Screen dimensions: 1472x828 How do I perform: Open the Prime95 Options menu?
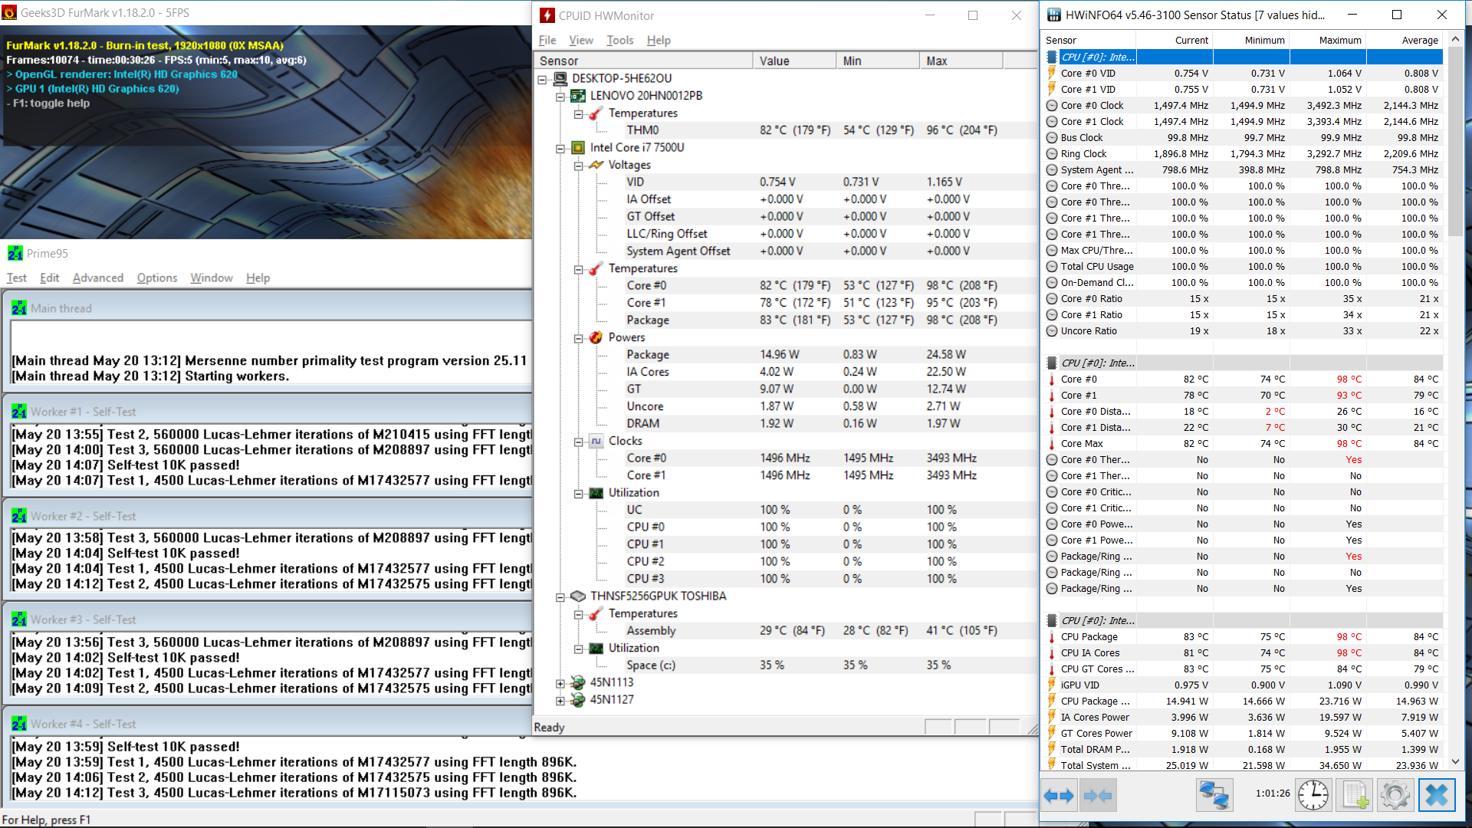(156, 278)
